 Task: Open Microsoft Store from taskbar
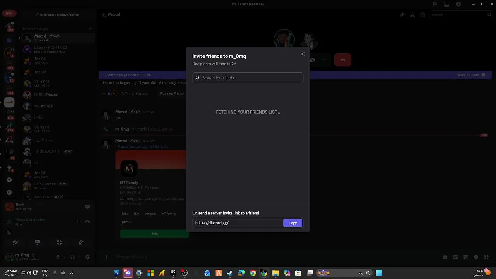(x=298, y=273)
